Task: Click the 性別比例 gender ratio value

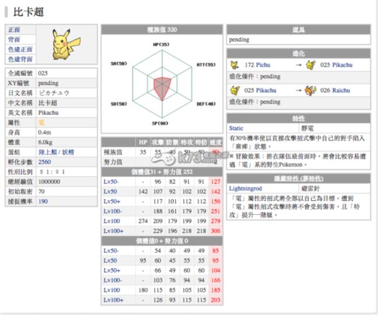Action: click(52, 172)
